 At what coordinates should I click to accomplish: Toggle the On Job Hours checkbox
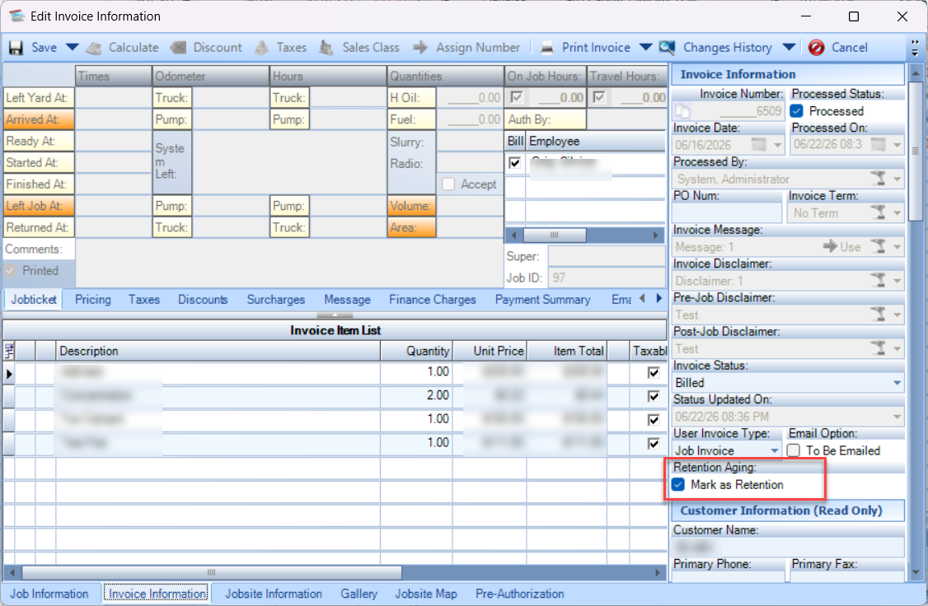click(x=518, y=97)
